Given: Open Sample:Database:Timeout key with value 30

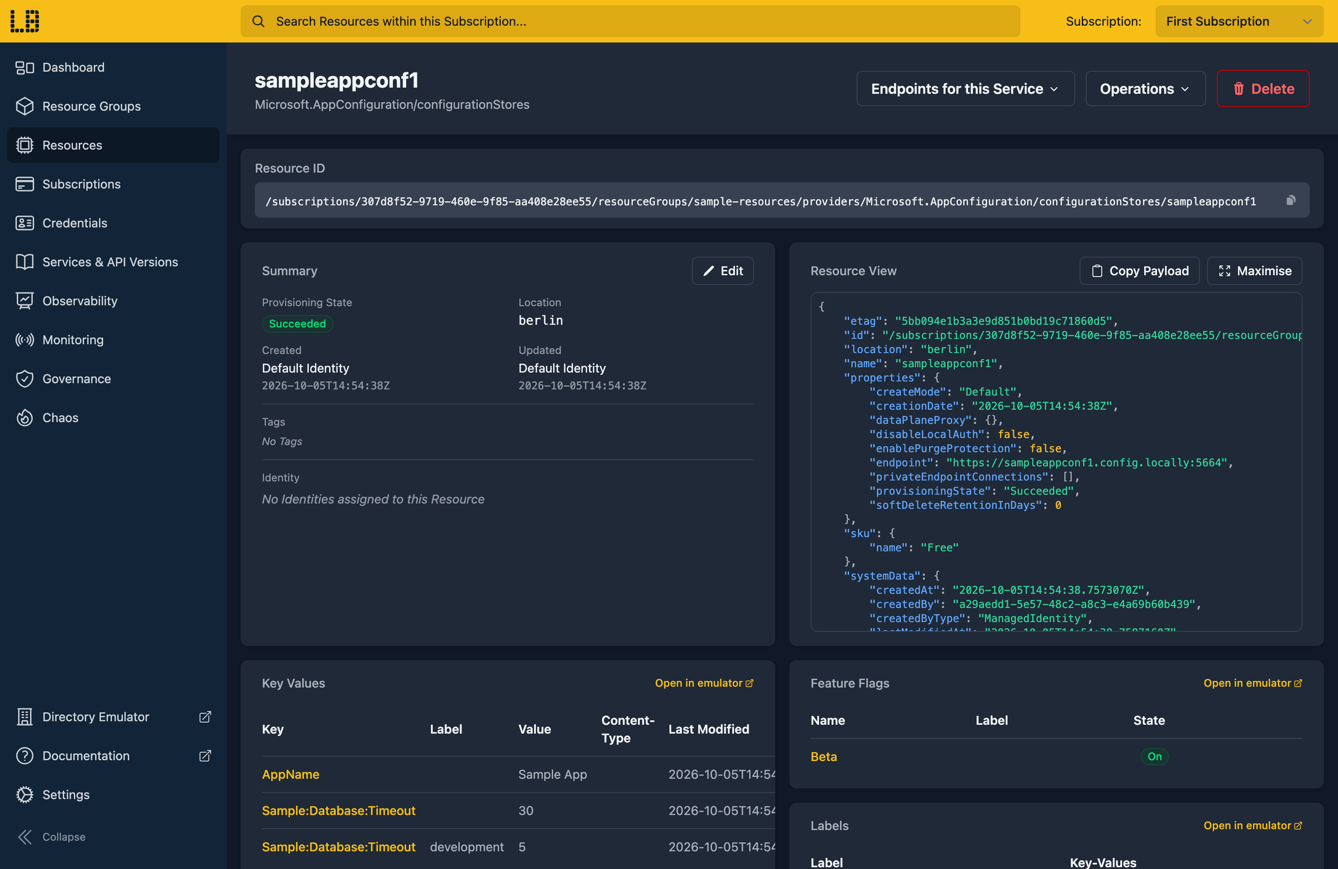Looking at the screenshot, I should (x=338, y=811).
